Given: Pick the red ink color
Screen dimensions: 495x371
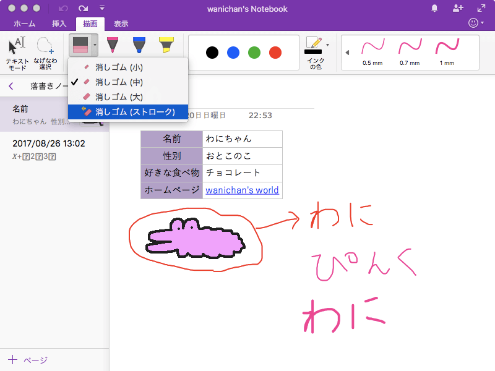Looking at the screenshot, I should [x=275, y=53].
